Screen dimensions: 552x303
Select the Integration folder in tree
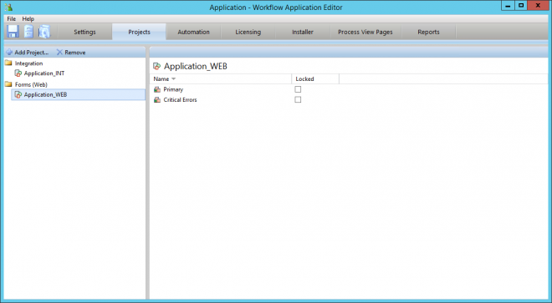point(24,63)
